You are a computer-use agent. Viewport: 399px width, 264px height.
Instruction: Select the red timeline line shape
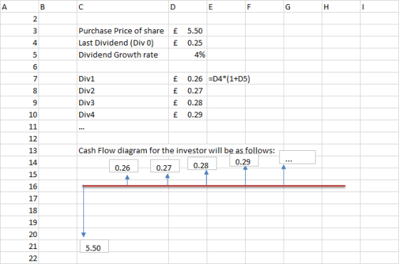tap(214, 186)
